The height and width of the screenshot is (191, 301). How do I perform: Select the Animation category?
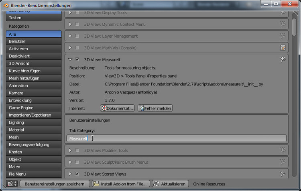(34, 85)
